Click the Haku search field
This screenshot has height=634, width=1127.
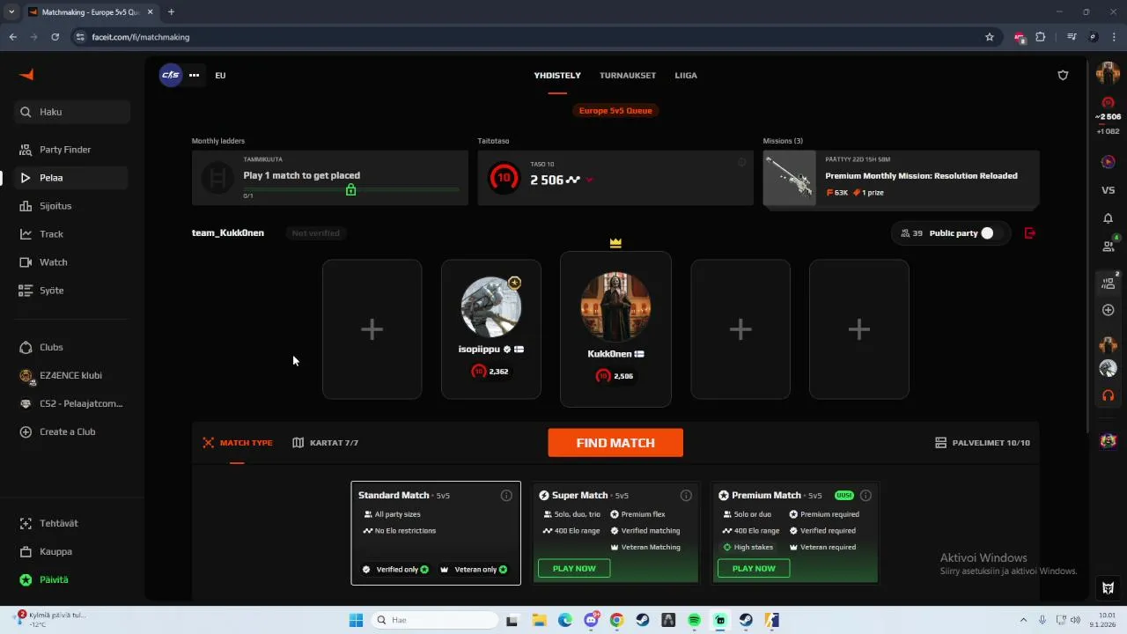tap(72, 112)
